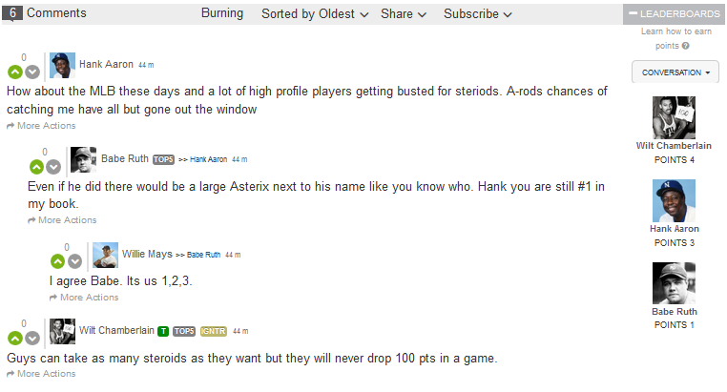The width and height of the screenshot is (727, 392).
Task: Downvote Hank Aaron's comment
Action: (x=32, y=72)
